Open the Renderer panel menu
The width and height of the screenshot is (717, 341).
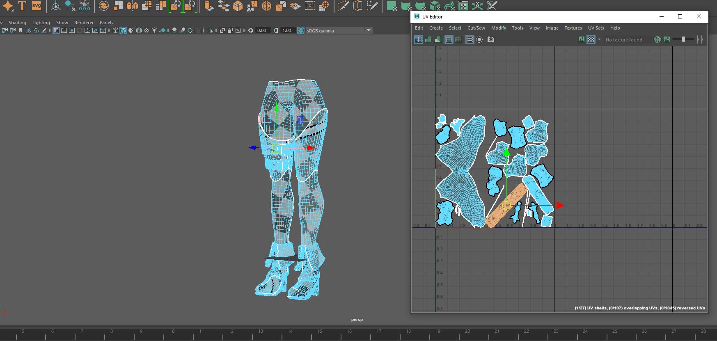84,23
